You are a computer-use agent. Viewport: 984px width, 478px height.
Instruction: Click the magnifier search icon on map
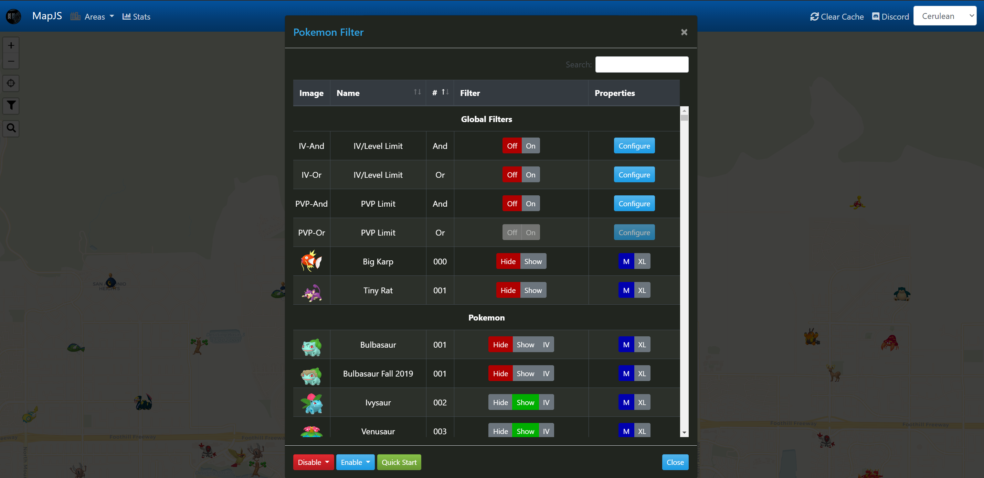click(11, 128)
